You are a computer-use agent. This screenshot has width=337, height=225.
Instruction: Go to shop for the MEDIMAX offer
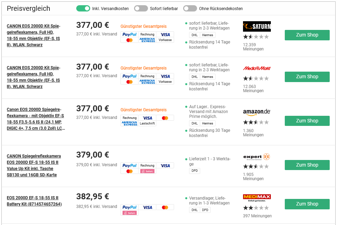307,204
